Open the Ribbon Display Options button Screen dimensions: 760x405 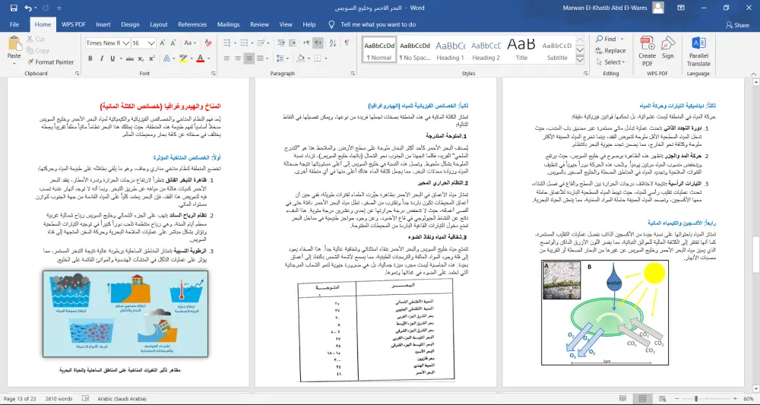681,8
